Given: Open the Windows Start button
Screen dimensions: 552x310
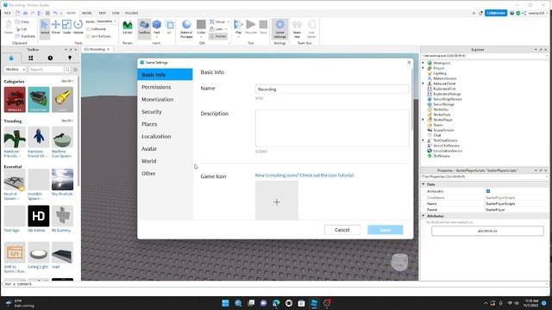Looking at the screenshot, I should (225, 303).
